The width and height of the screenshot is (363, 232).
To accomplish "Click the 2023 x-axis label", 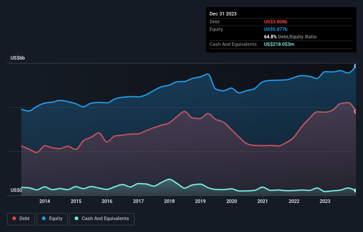I will (x=325, y=201).
